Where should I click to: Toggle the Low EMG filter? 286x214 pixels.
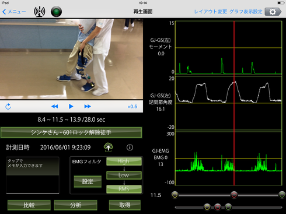pos(124,175)
